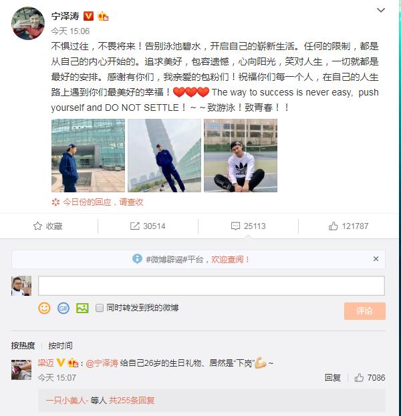Like the post with 121787 thumbs-up
This screenshot has width=401, height=416.
[333, 226]
